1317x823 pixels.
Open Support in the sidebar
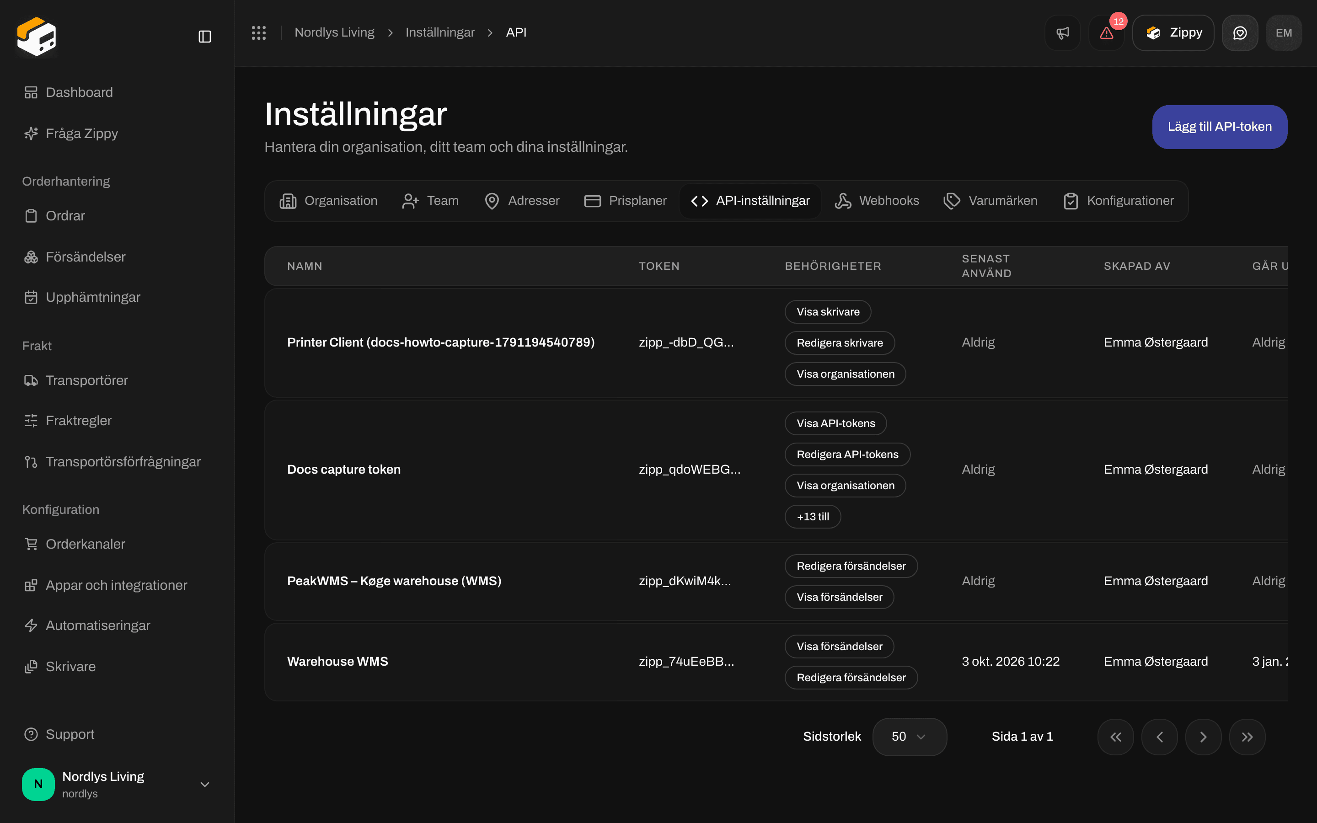(59, 734)
